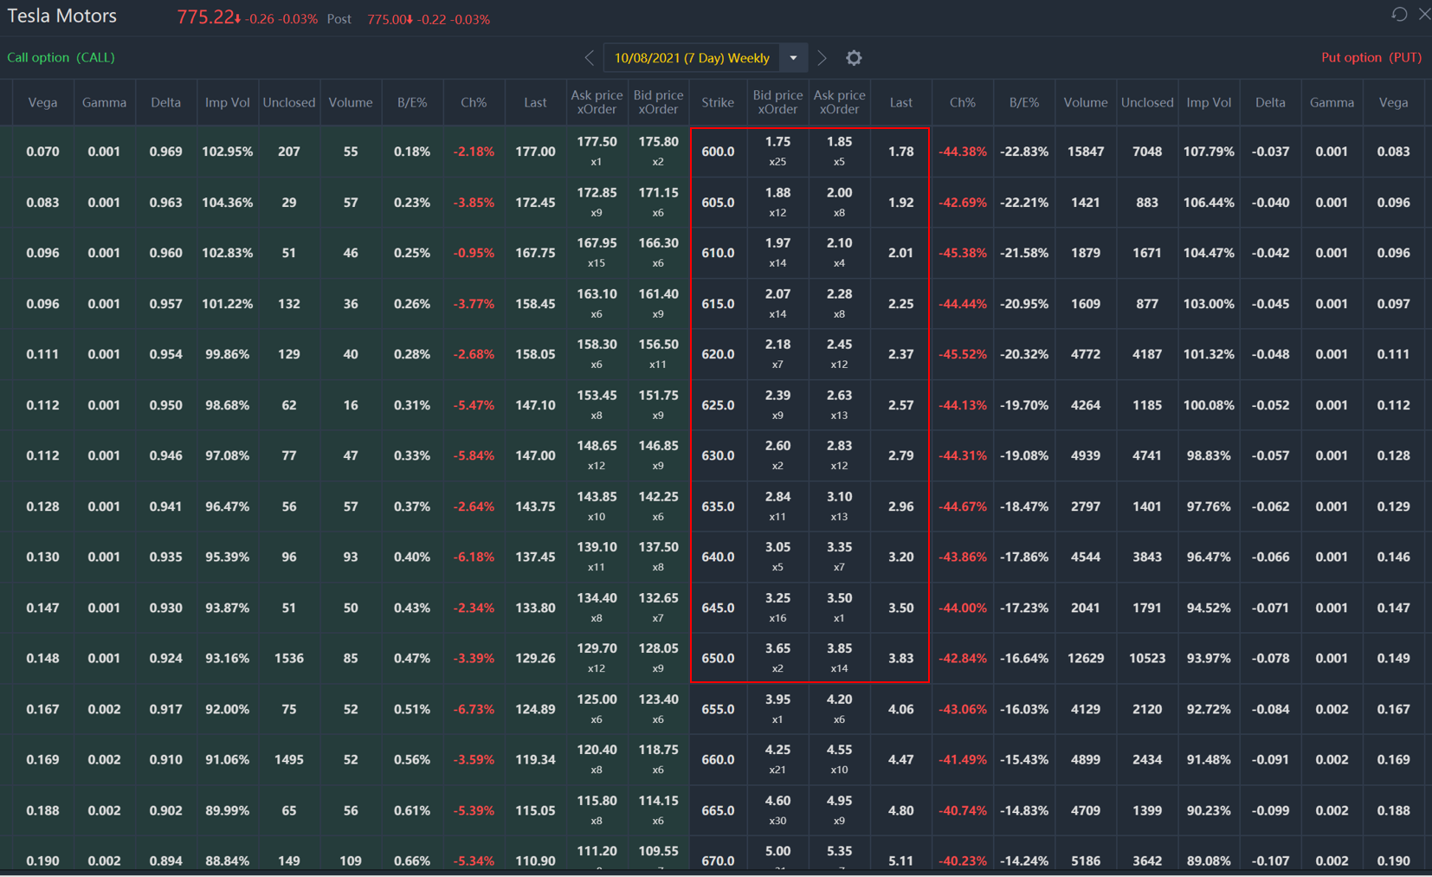This screenshot has width=1432, height=877.
Task: Click put implied volatility 107.79%
Action: click(1209, 152)
